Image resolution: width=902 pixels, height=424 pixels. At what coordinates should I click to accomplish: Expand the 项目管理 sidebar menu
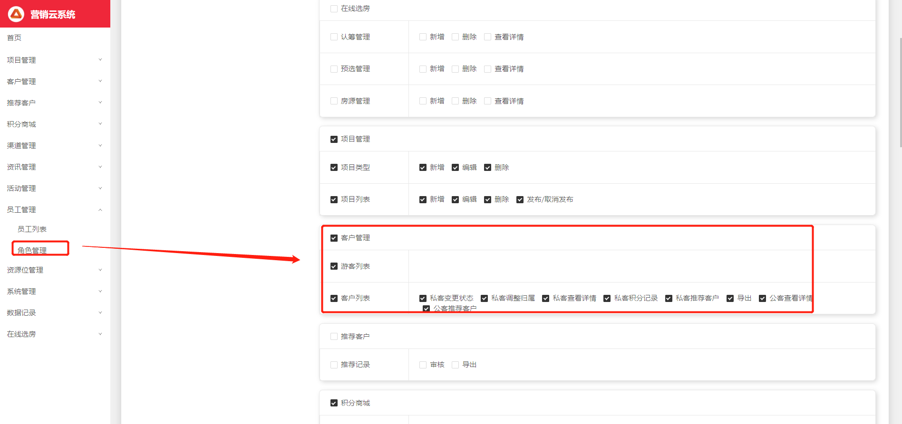(55, 60)
